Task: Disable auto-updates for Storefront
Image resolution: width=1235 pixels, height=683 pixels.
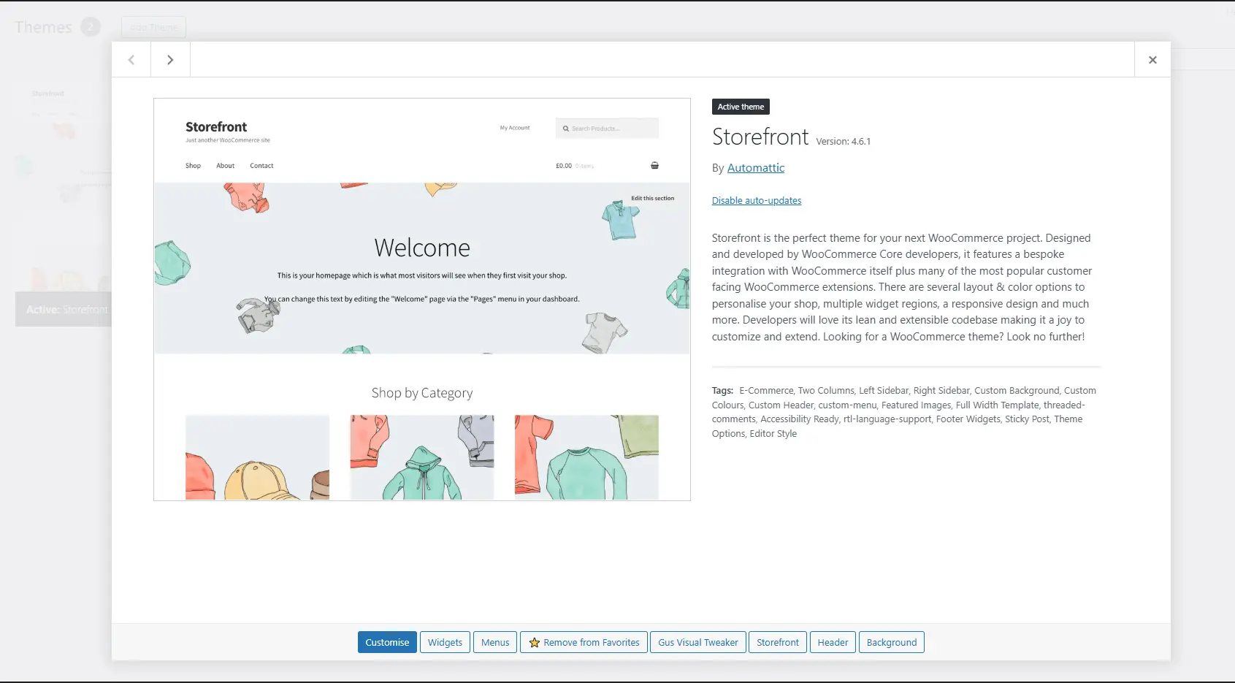Action: click(756, 201)
